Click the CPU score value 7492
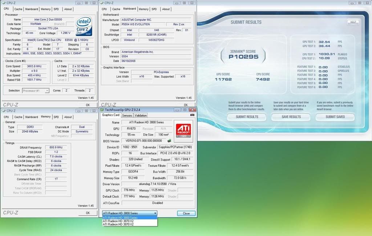372x236 pixels. click(263, 79)
